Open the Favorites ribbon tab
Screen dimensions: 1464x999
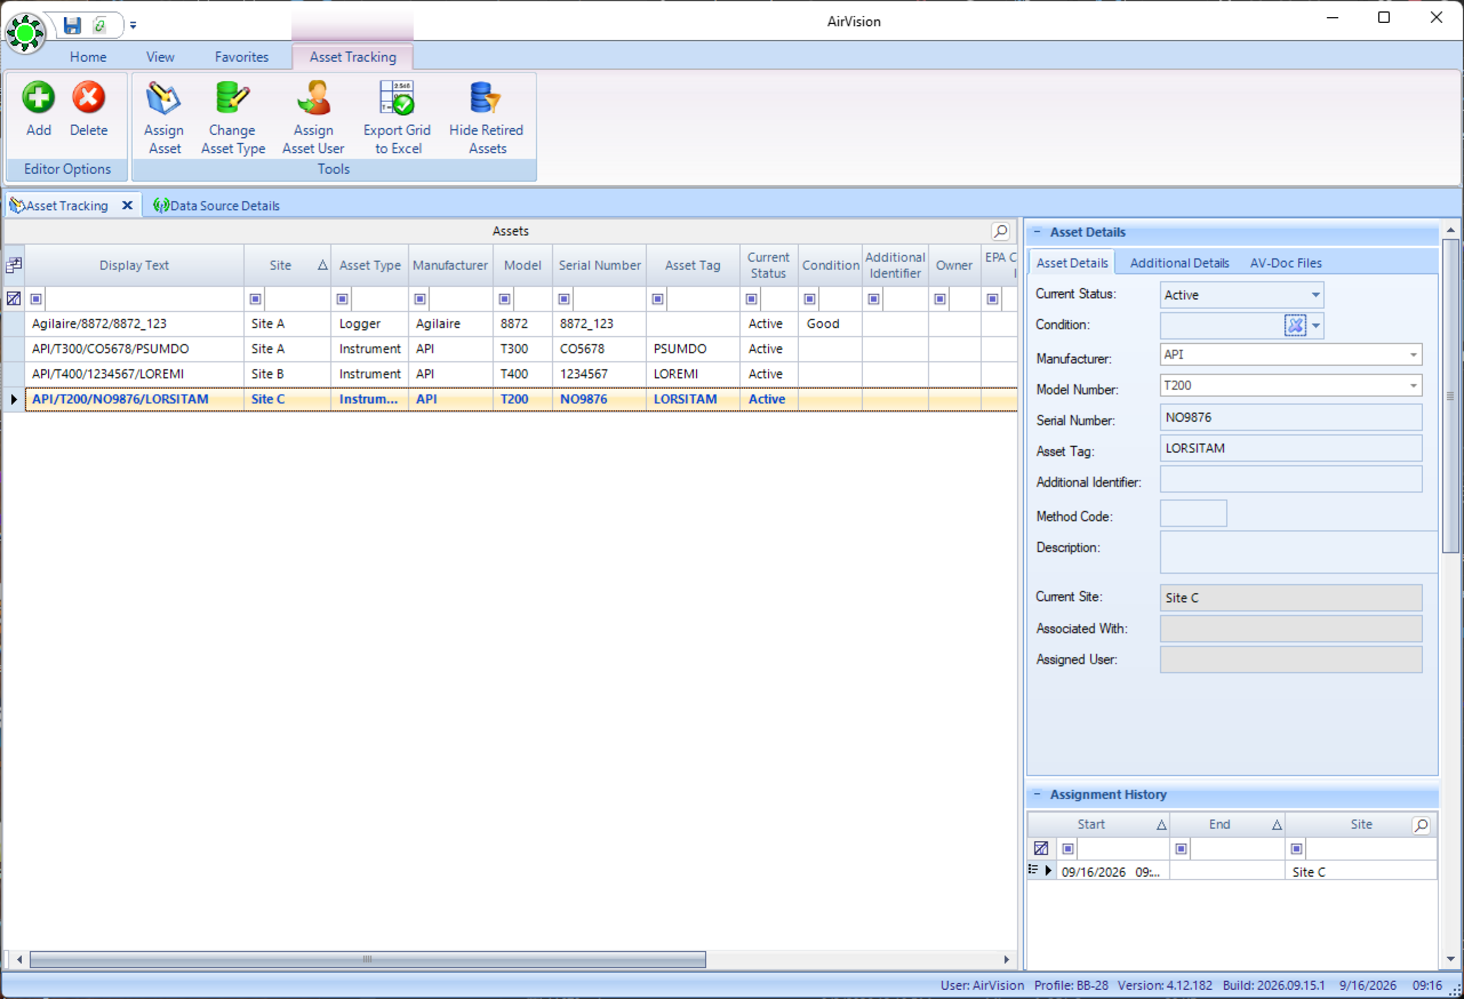[241, 57]
